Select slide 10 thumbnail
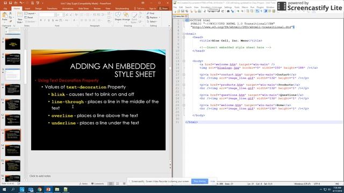This screenshot has height=193, width=344. point(13,90)
